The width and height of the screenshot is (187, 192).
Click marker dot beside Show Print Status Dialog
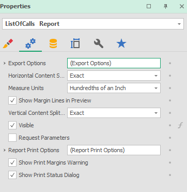click(170, 175)
